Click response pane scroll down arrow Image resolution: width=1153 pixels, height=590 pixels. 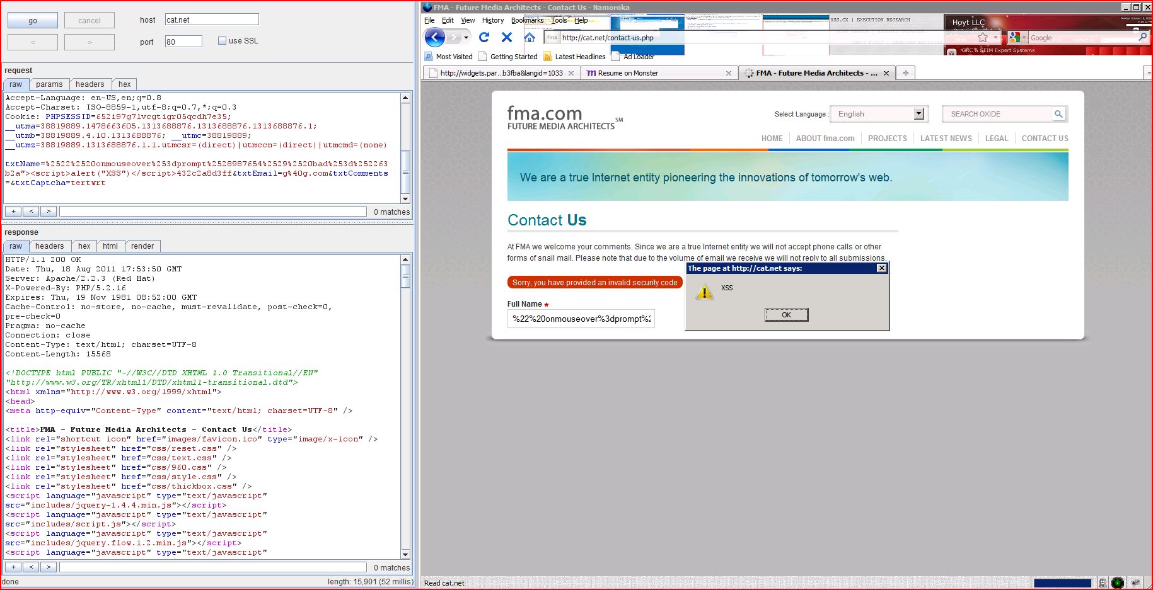pyautogui.click(x=405, y=555)
